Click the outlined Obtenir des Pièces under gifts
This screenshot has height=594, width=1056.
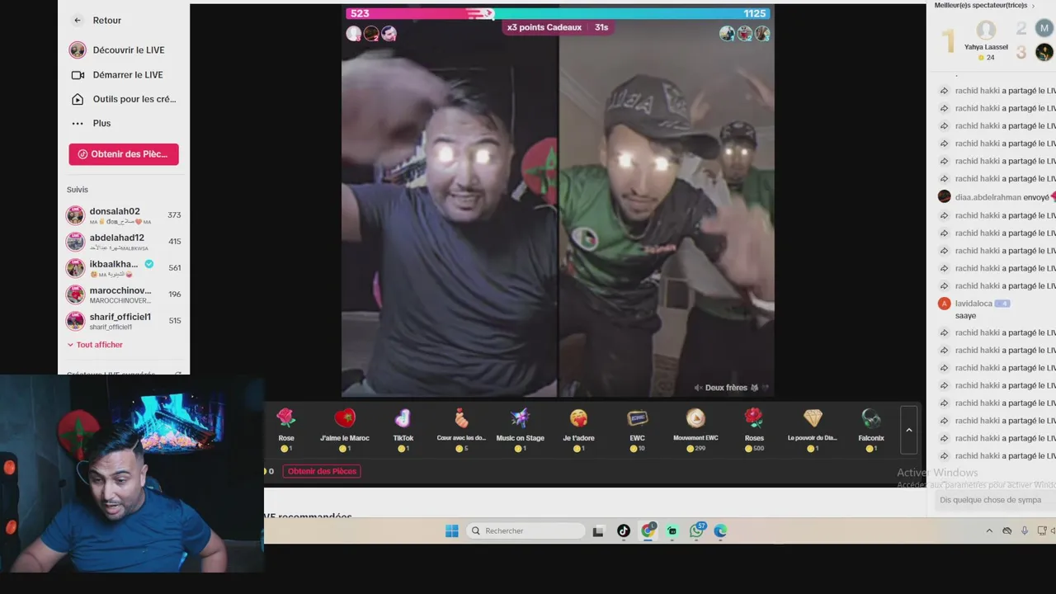[322, 471]
